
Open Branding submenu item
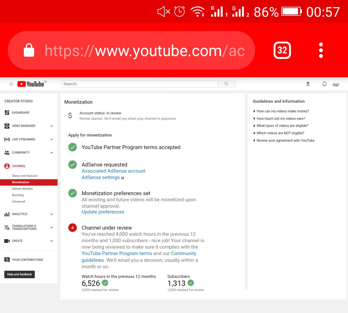(18, 195)
